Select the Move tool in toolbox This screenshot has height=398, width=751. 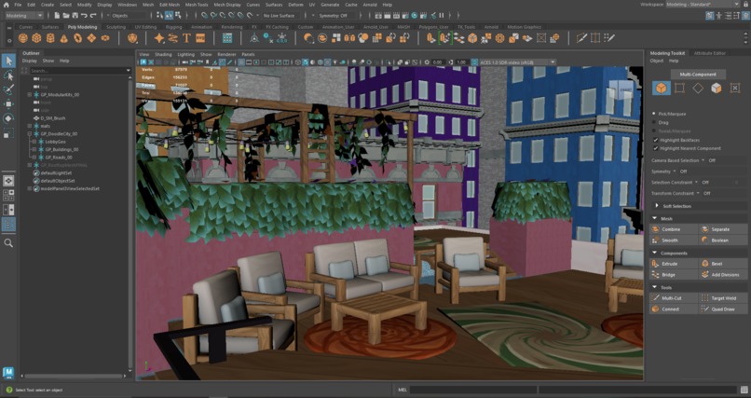tap(8, 104)
